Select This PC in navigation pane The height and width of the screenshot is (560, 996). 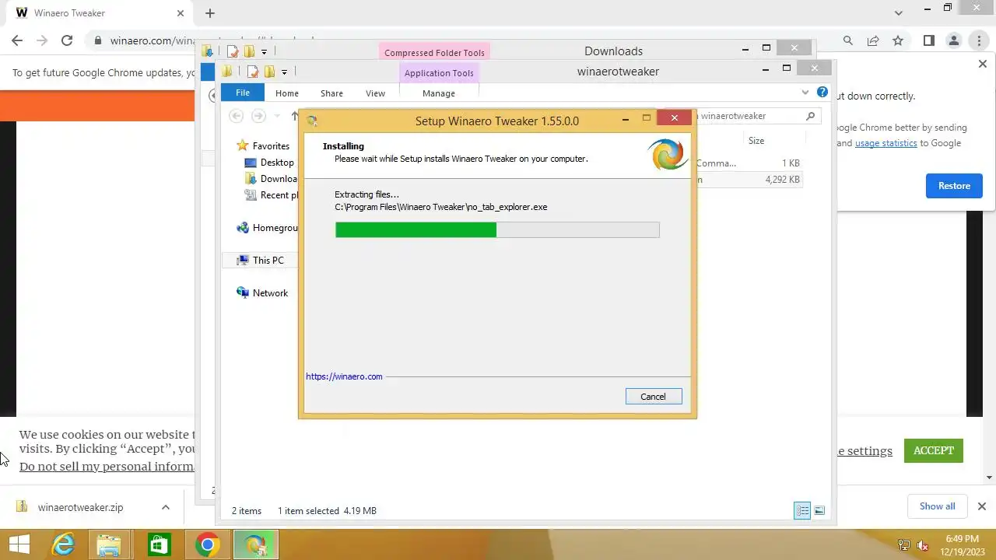tap(260, 261)
